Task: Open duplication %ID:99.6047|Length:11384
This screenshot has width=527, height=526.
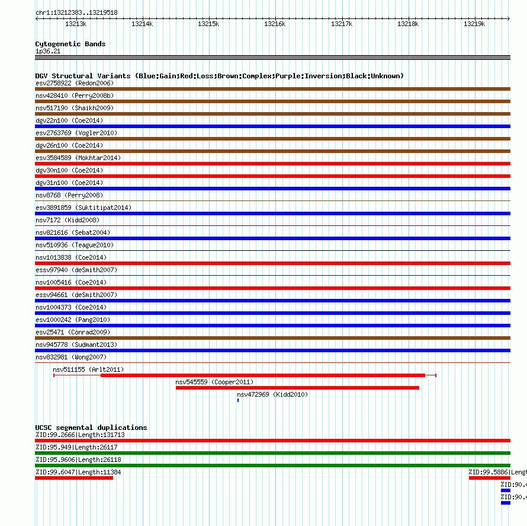Action: point(78,472)
